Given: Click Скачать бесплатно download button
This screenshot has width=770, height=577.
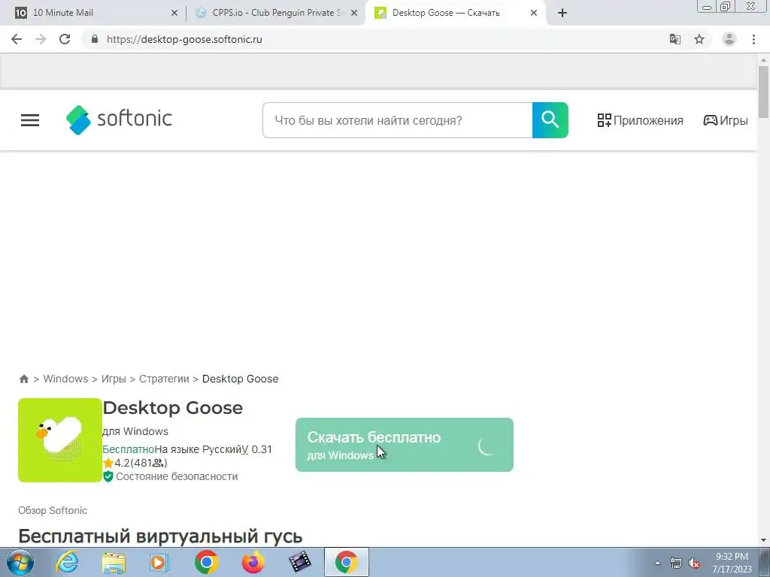Looking at the screenshot, I should pyautogui.click(x=404, y=445).
